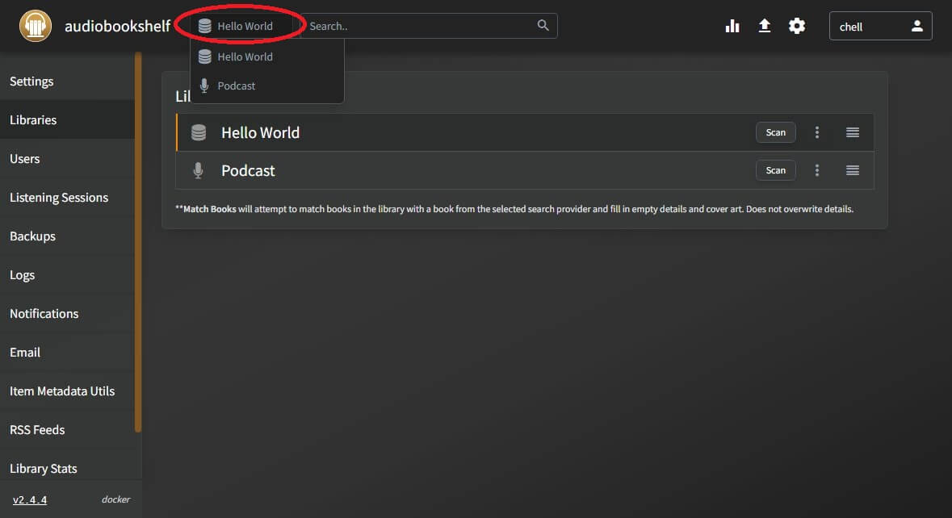Viewport: 952px width, 518px height.
Task: Scan the Hello World library
Action: [x=775, y=132]
